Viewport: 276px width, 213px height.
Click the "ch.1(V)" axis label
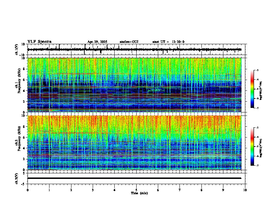(17, 49)
